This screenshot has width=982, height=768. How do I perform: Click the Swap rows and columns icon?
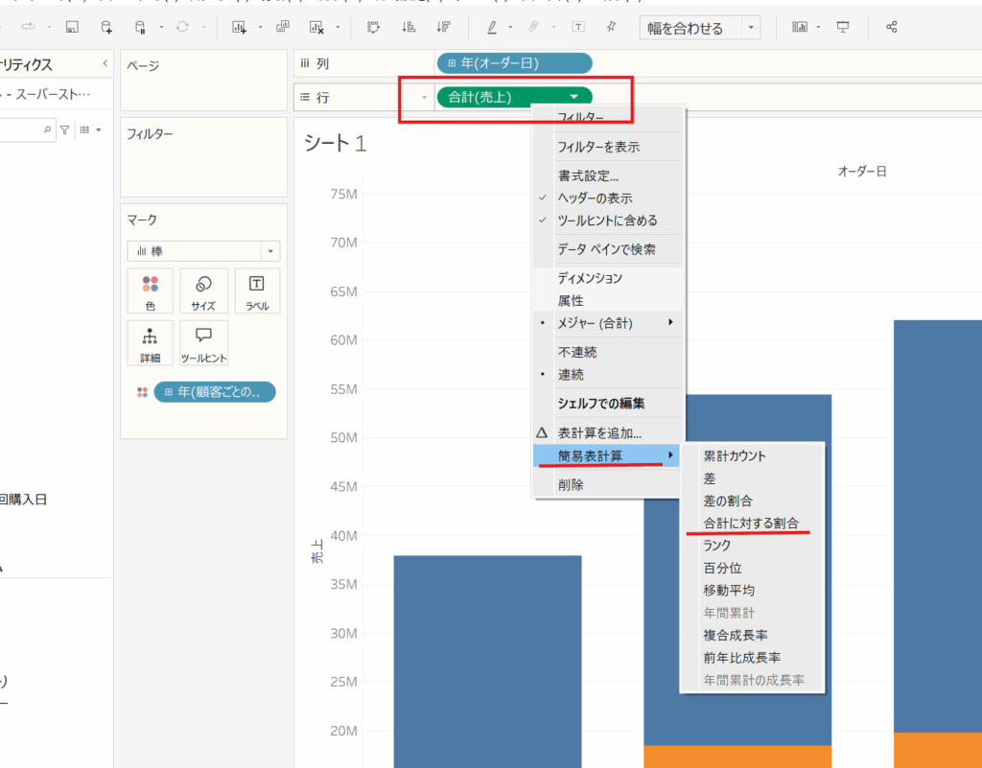(x=374, y=27)
